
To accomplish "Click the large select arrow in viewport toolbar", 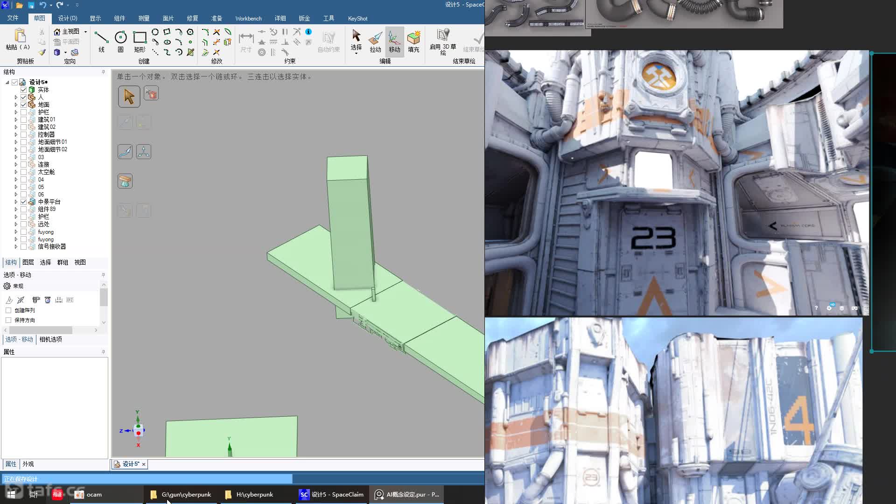I will coord(129,97).
